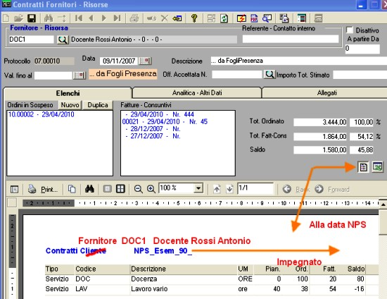Click the yellow question mark help icon
387x299 pixels.
pyautogui.click(x=194, y=18)
